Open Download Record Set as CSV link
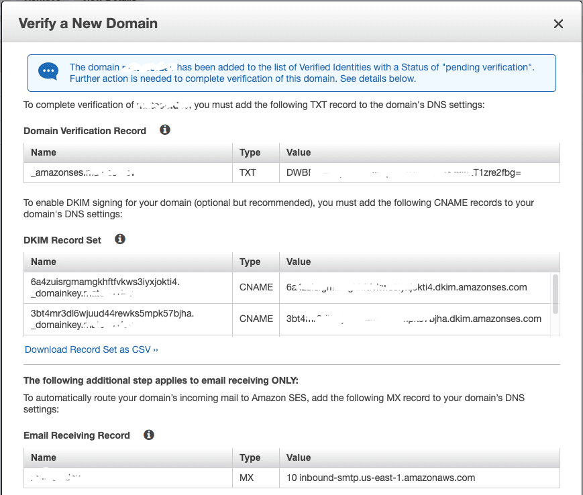 tap(91, 349)
